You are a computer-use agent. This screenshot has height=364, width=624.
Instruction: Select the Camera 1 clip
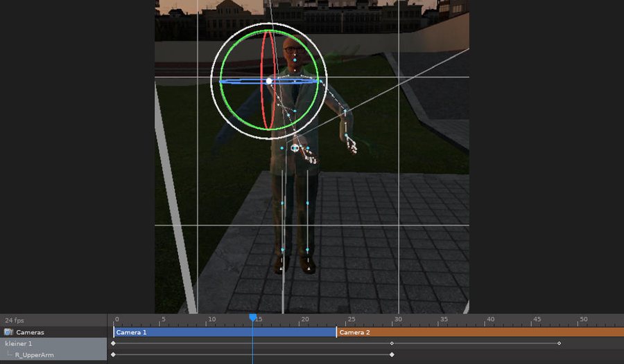225,332
